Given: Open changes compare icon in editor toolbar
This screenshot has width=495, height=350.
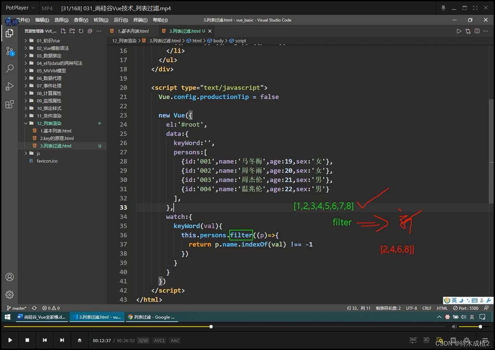Looking at the screenshot, I should pyautogui.click(x=468, y=31).
